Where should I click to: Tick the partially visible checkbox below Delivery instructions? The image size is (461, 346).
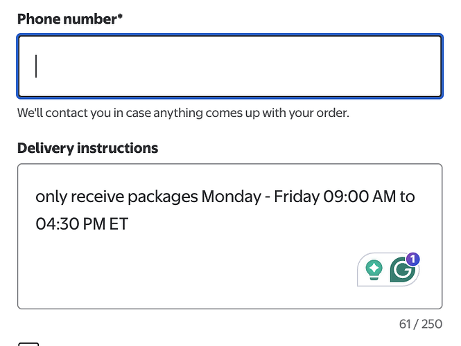[x=28, y=344]
